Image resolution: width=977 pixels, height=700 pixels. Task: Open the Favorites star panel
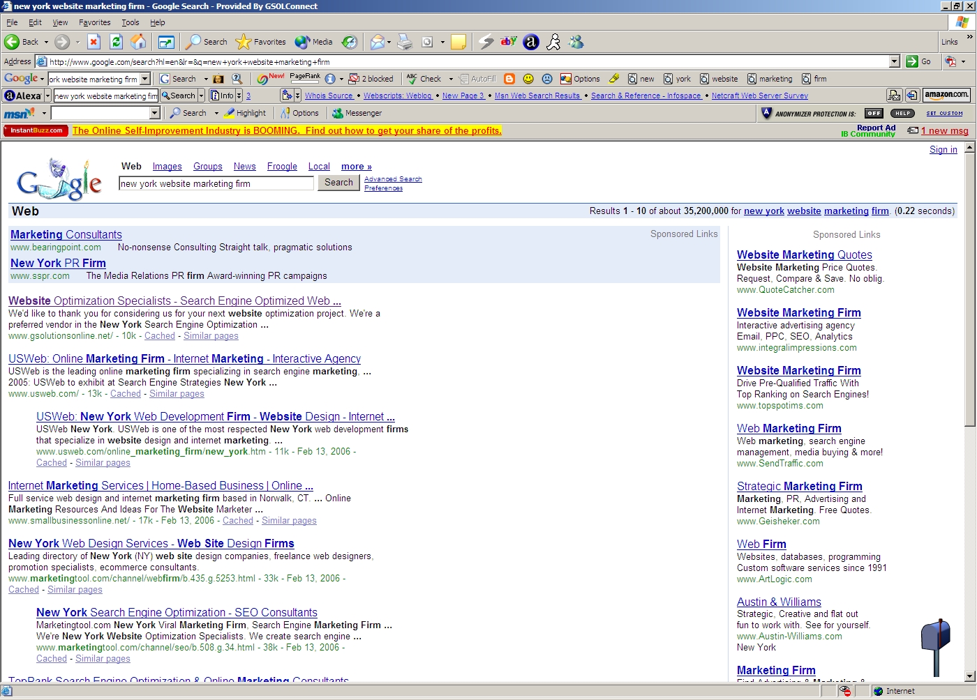pyautogui.click(x=261, y=42)
